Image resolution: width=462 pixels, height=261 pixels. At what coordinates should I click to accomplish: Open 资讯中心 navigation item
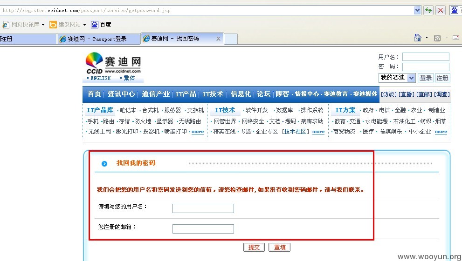121,94
